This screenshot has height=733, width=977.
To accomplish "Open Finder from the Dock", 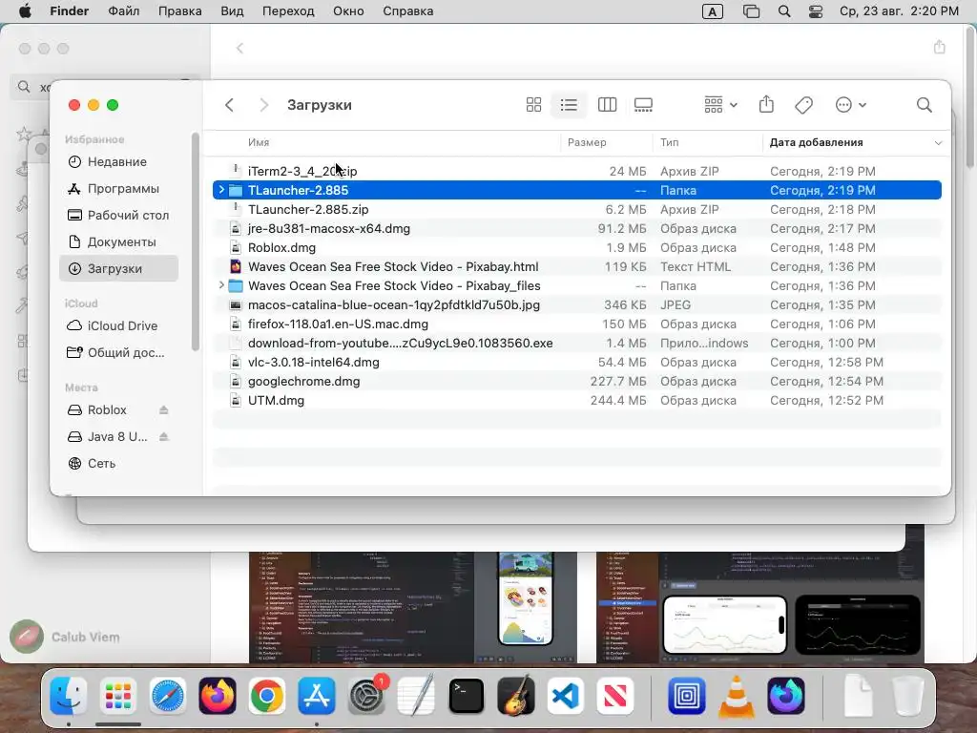I will click(68, 696).
